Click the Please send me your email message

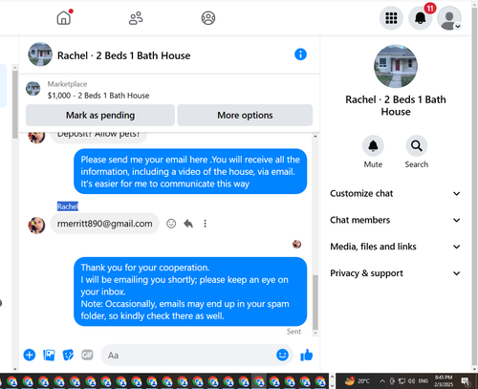pos(190,171)
